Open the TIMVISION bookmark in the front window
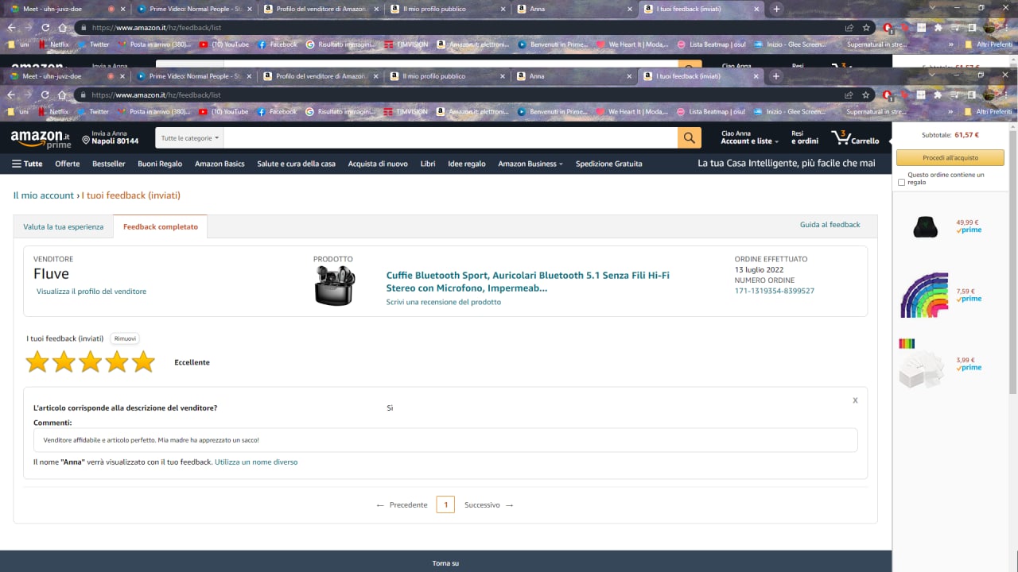 tap(406, 112)
